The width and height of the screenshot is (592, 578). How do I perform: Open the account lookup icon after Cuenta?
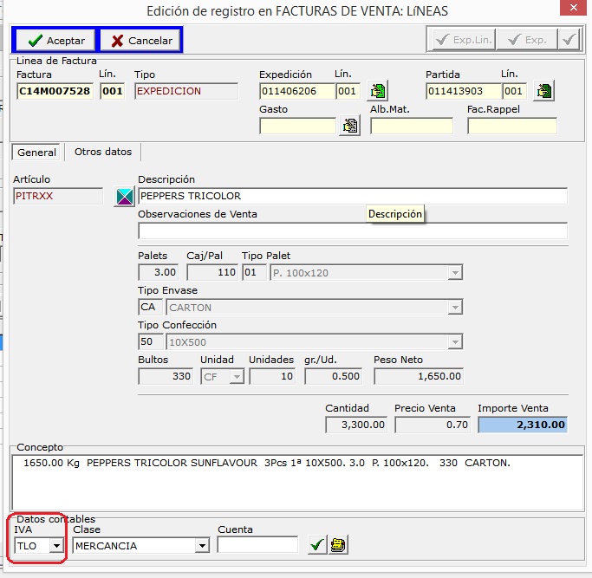[338, 545]
